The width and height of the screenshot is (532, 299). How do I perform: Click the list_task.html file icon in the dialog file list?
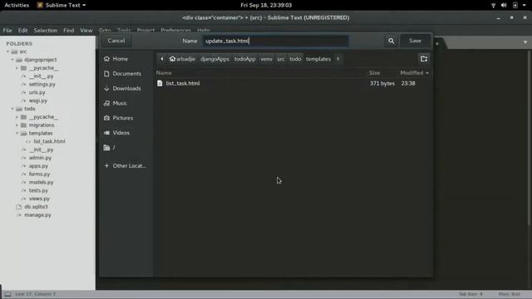click(160, 83)
